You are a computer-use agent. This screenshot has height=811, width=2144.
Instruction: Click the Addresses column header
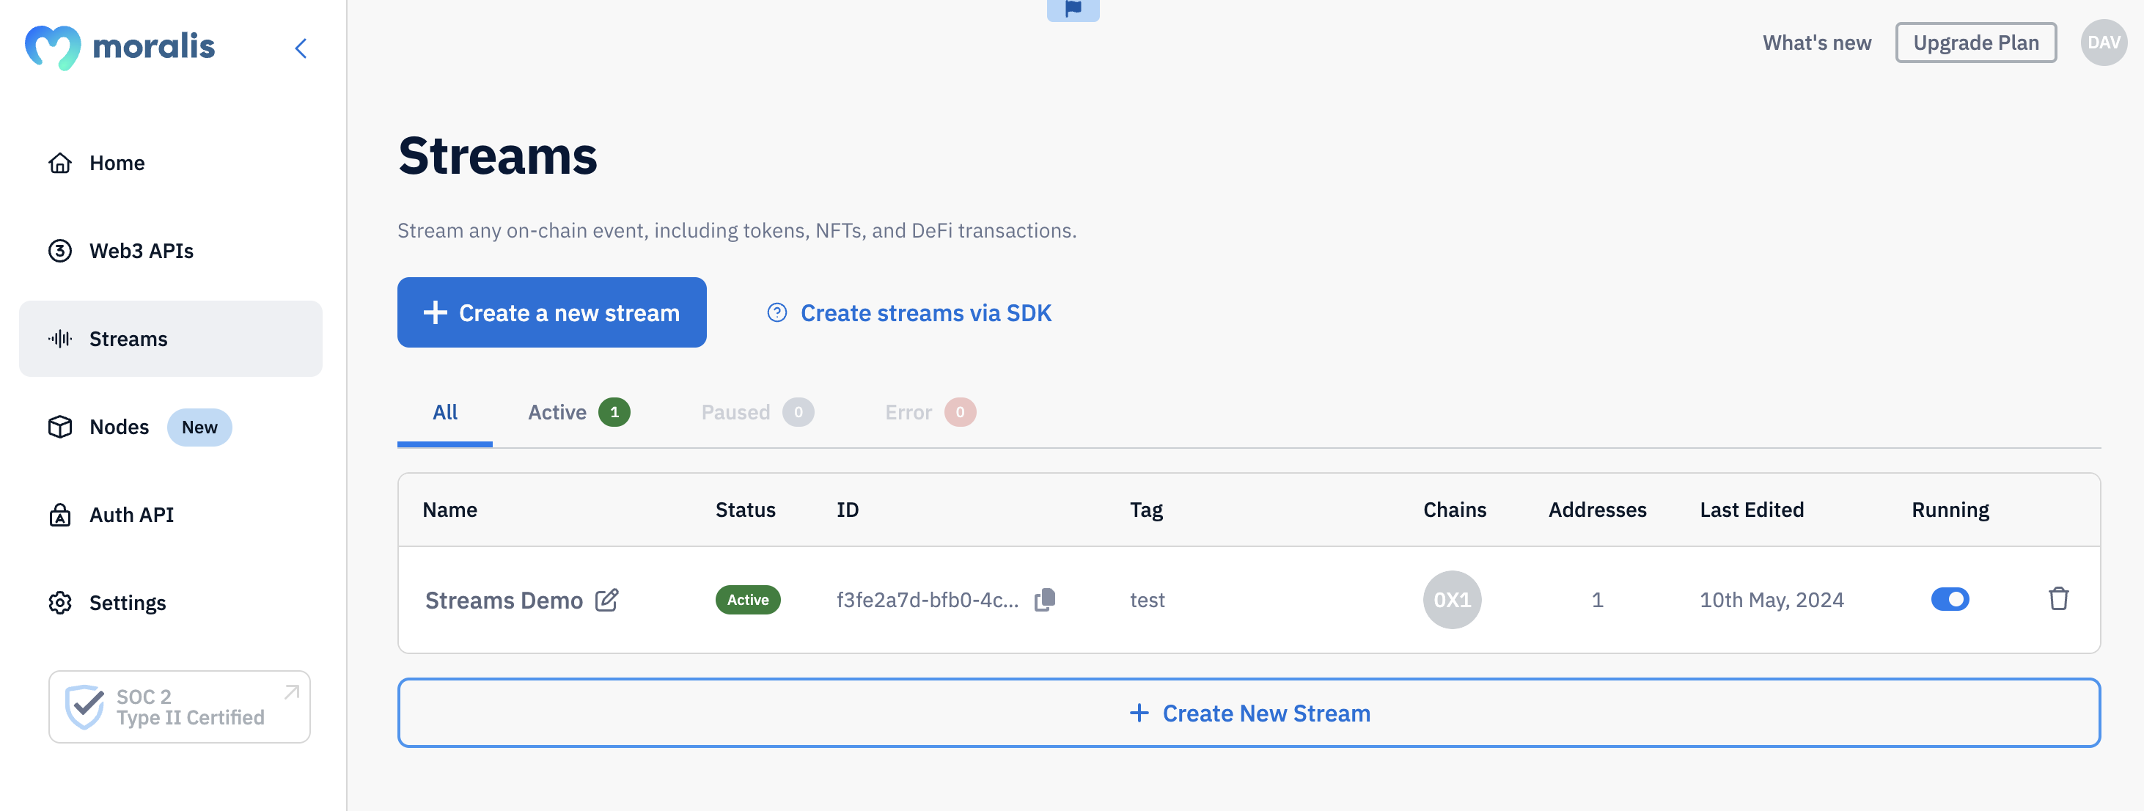[x=1597, y=510]
